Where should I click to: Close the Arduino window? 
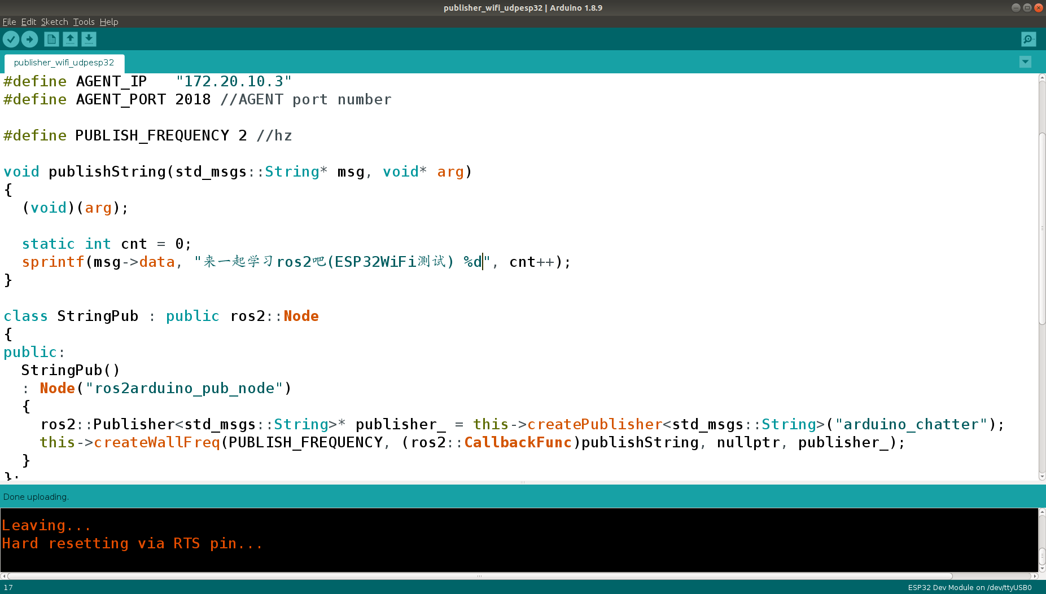[x=1039, y=8]
